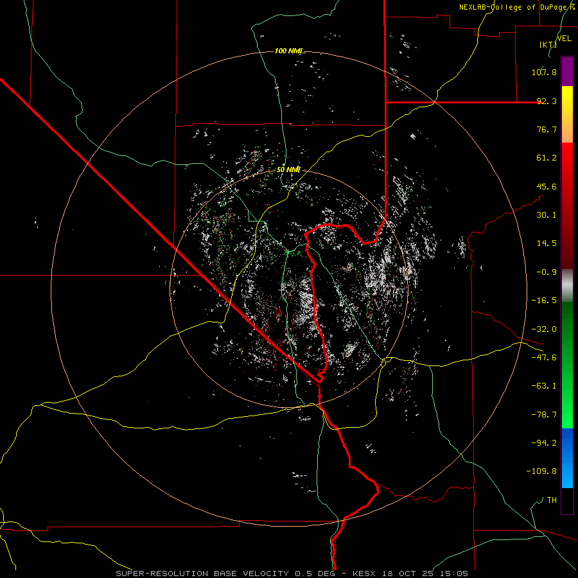Click the -16.5 legend value
This screenshot has width=578, height=578.
click(544, 301)
